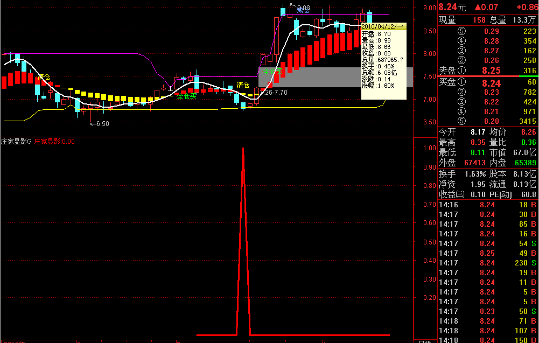Image resolution: width=539 pixels, height=343 pixels.
Task: Select the ▲0.07 price change value
Action: 486,7
